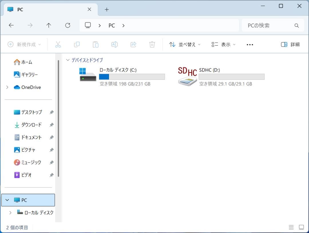Open the 並べ替え sort dropdown
Viewport: 309px width, 233px height.
coord(185,44)
